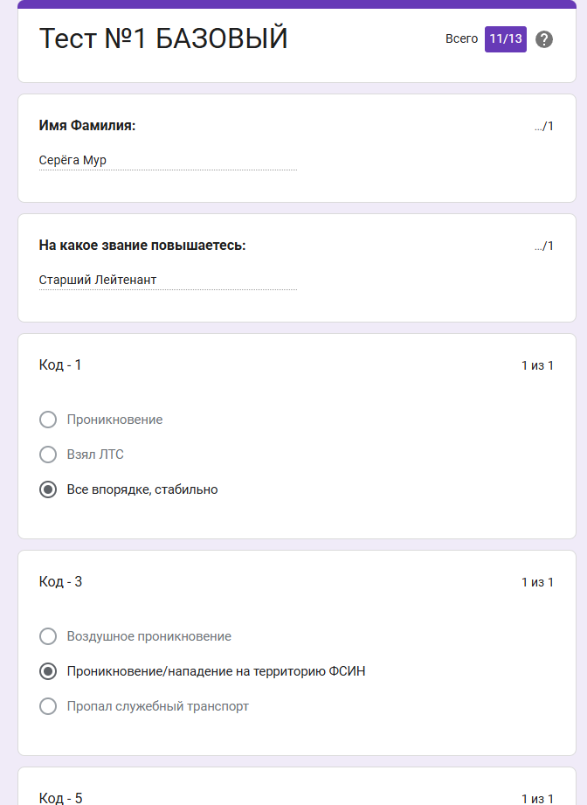Screen dimensions: 587x805
Task: Click the Всего score badge showing 11/13
Action: click(505, 39)
